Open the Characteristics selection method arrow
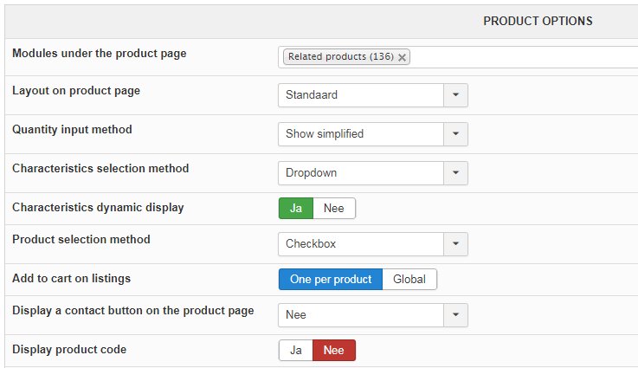 click(x=455, y=173)
